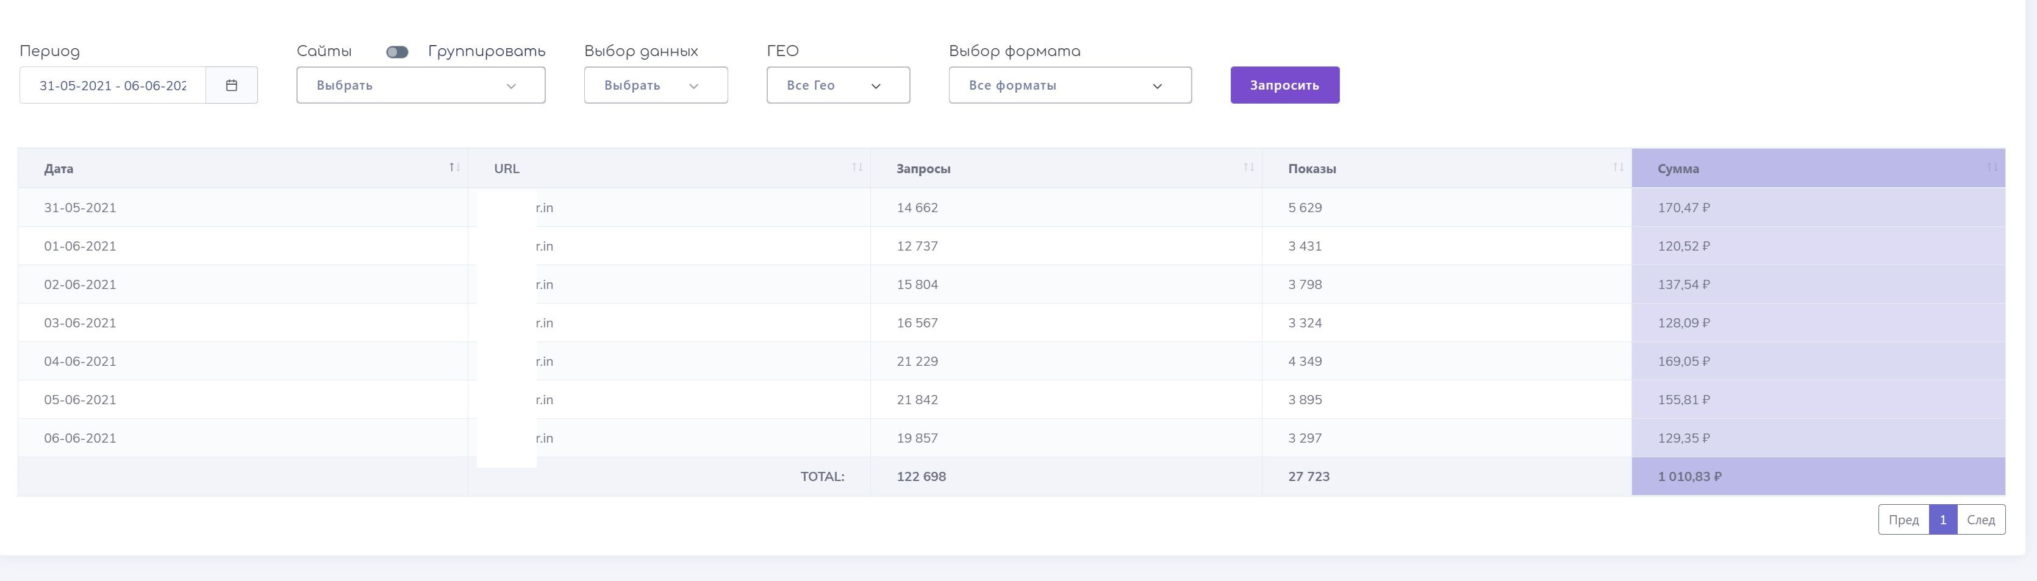Sort by Сумма column sort arrows
The image size is (2037, 581).
click(1992, 168)
